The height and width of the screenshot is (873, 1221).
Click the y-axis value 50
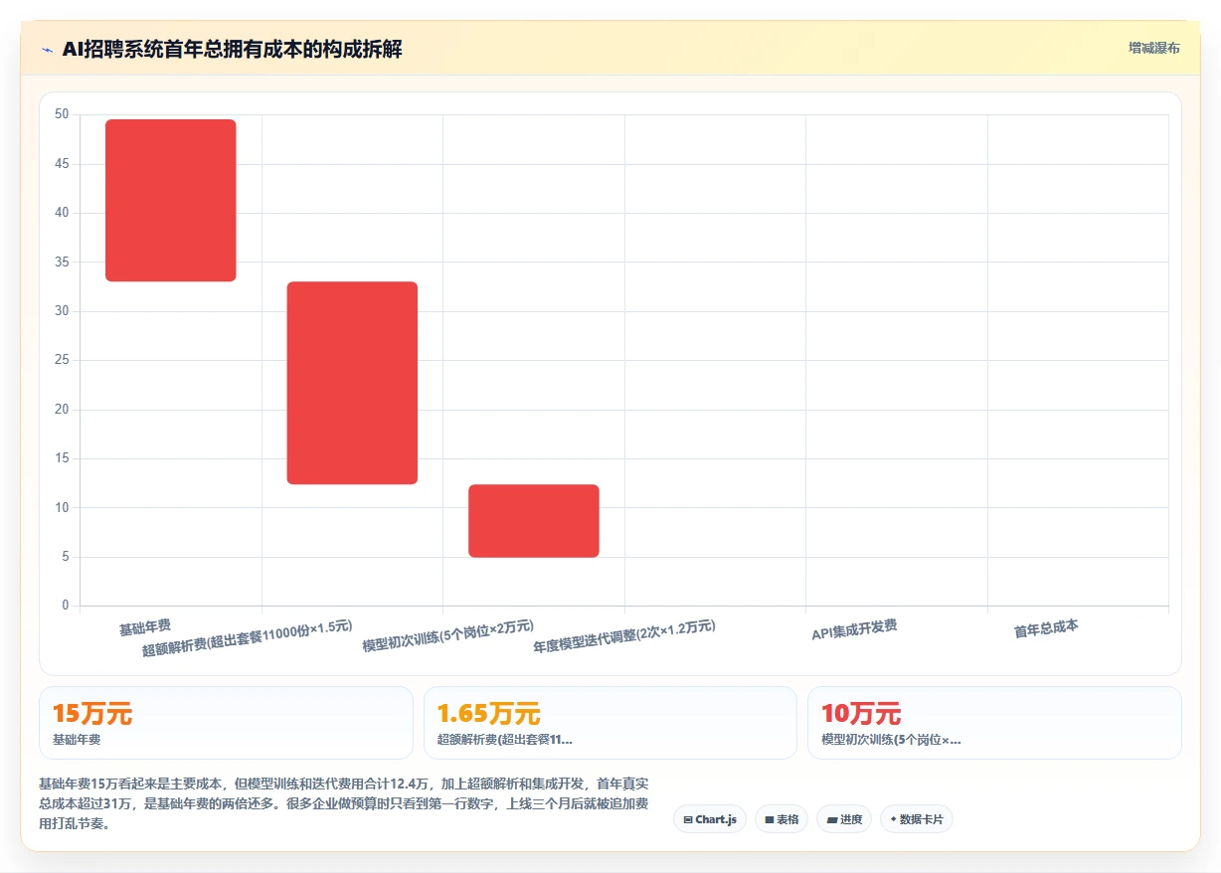[x=62, y=114]
